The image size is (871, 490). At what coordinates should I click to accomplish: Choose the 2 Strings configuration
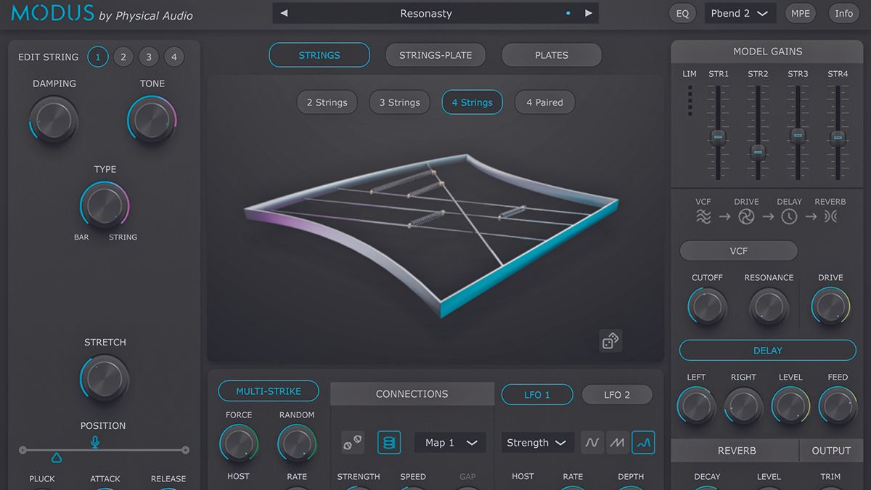[327, 102]
